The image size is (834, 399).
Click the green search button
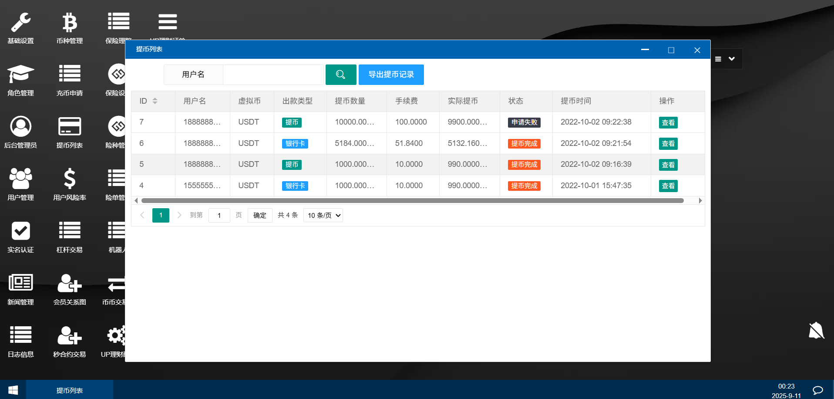pyautogui.click(x=341, y=74)
